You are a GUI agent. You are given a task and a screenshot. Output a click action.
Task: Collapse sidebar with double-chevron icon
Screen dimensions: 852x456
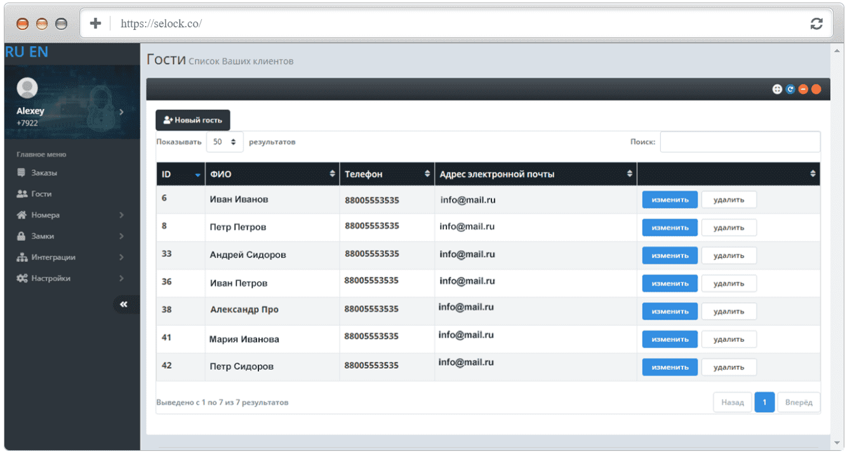pos(124,304)
